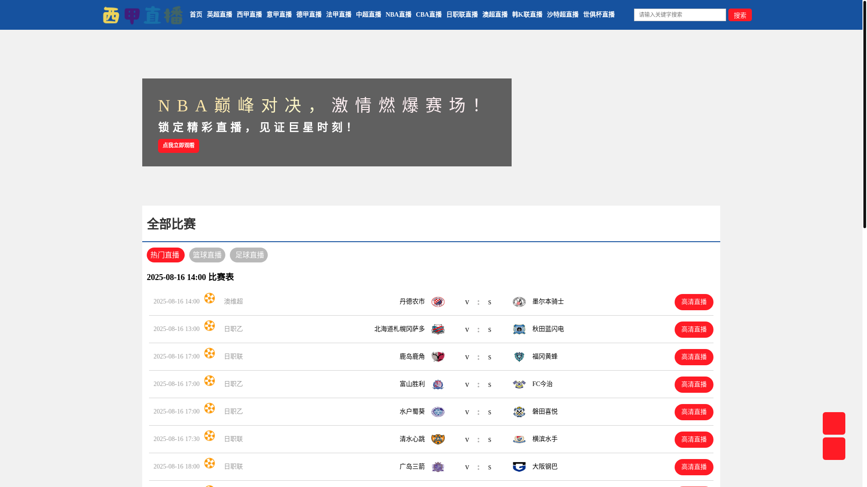Open 首页 in the navigation bar
This screenshot has height=487, width=867.
click(x=196, y=14)
